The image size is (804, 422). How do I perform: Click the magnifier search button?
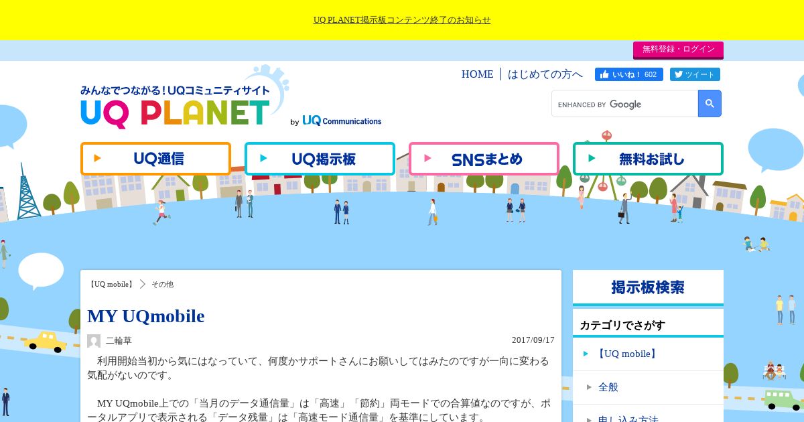[x=710, y=104]
